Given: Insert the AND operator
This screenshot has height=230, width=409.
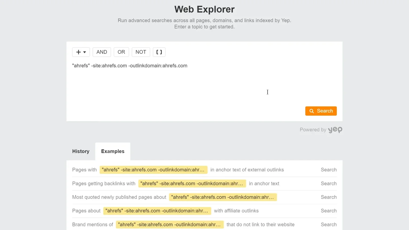Looking at the screenshot, I should [x=102, y=52].
